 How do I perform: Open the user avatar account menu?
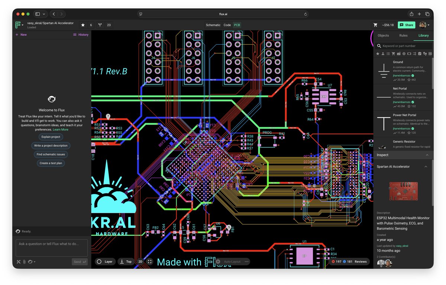pos(424,25)
